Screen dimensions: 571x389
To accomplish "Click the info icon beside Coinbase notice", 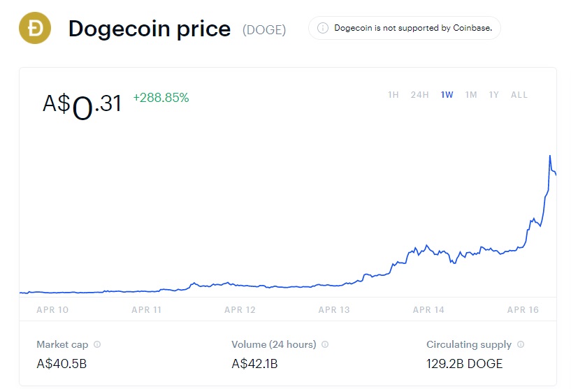I will pyautogui.click(x=323, y=28).
